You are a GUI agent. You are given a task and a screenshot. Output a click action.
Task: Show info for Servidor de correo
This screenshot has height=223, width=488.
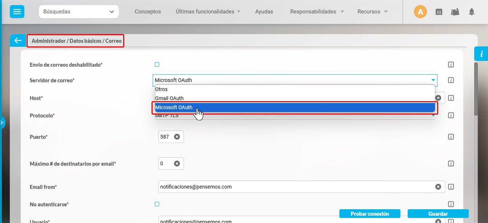coord(451,80)
